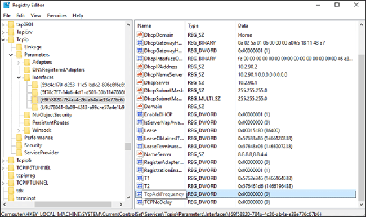This screenshot has height=217, width=366.
Task: Click the Registry Editor title bar icon
Action: [x=6, y=5]
